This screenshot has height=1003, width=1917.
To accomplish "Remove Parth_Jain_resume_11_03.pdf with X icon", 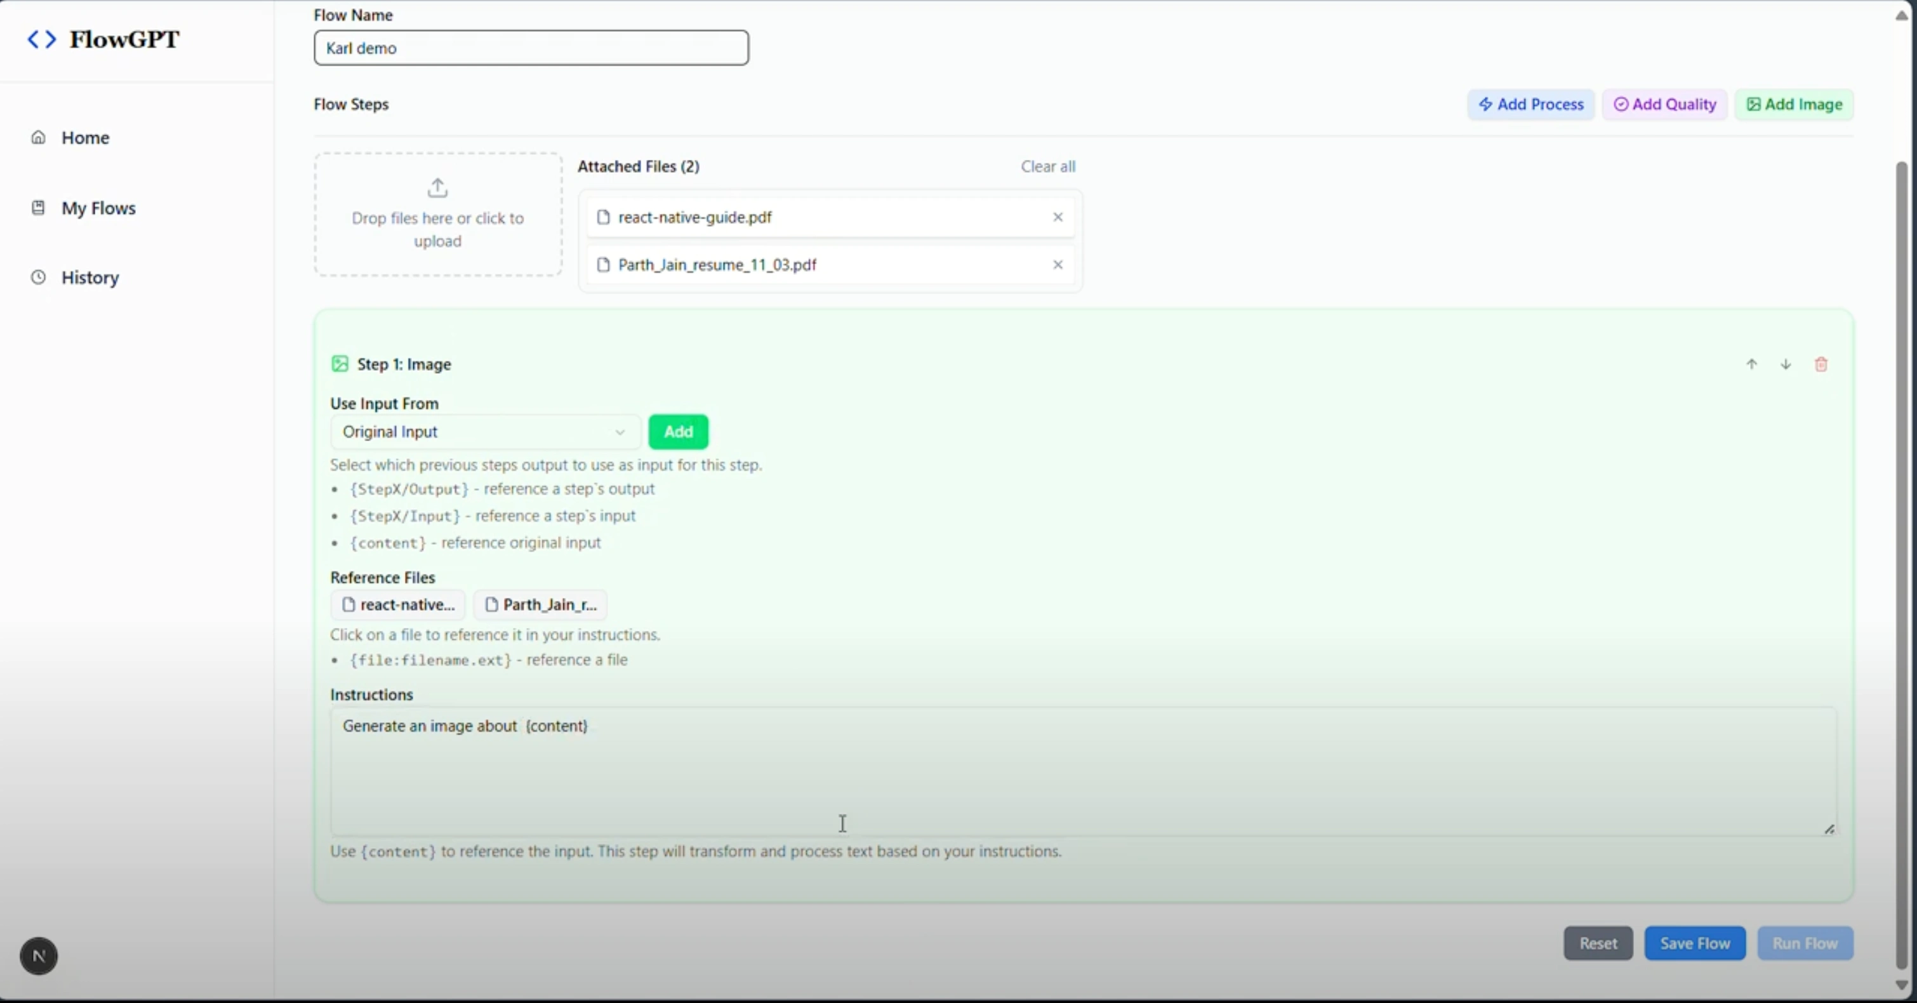I will tap(1058, 265).
